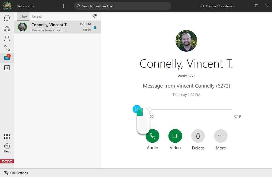Screen dimensions: 272x177
Task: Select the Voicemail icon showing 1 notification
Action: point(7,57)
